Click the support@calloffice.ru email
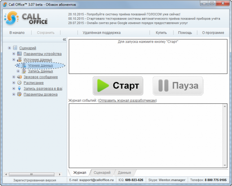Screen dimensions: 232x186 coord(96,180)
